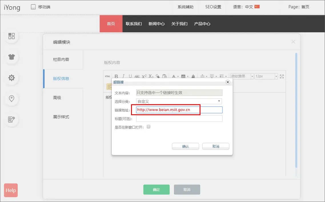
Task: Switch to the 高级 tab
Action: point(57,98)
